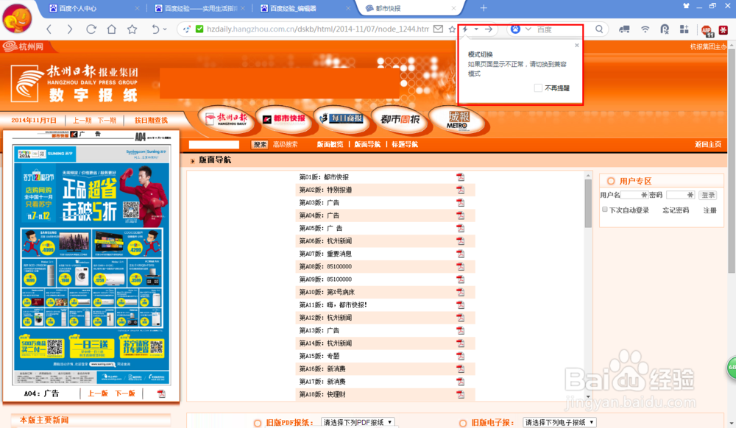Image resolution: width=736 pixels, height=428 pixels.
Task: Open PDF icon for 第A15版：专题
Action: click(x=461, y=356)
